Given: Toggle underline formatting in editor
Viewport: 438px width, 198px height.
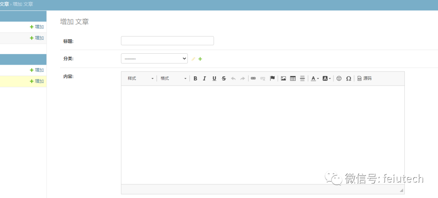Looking at the screenshot, I should point(214,78).
